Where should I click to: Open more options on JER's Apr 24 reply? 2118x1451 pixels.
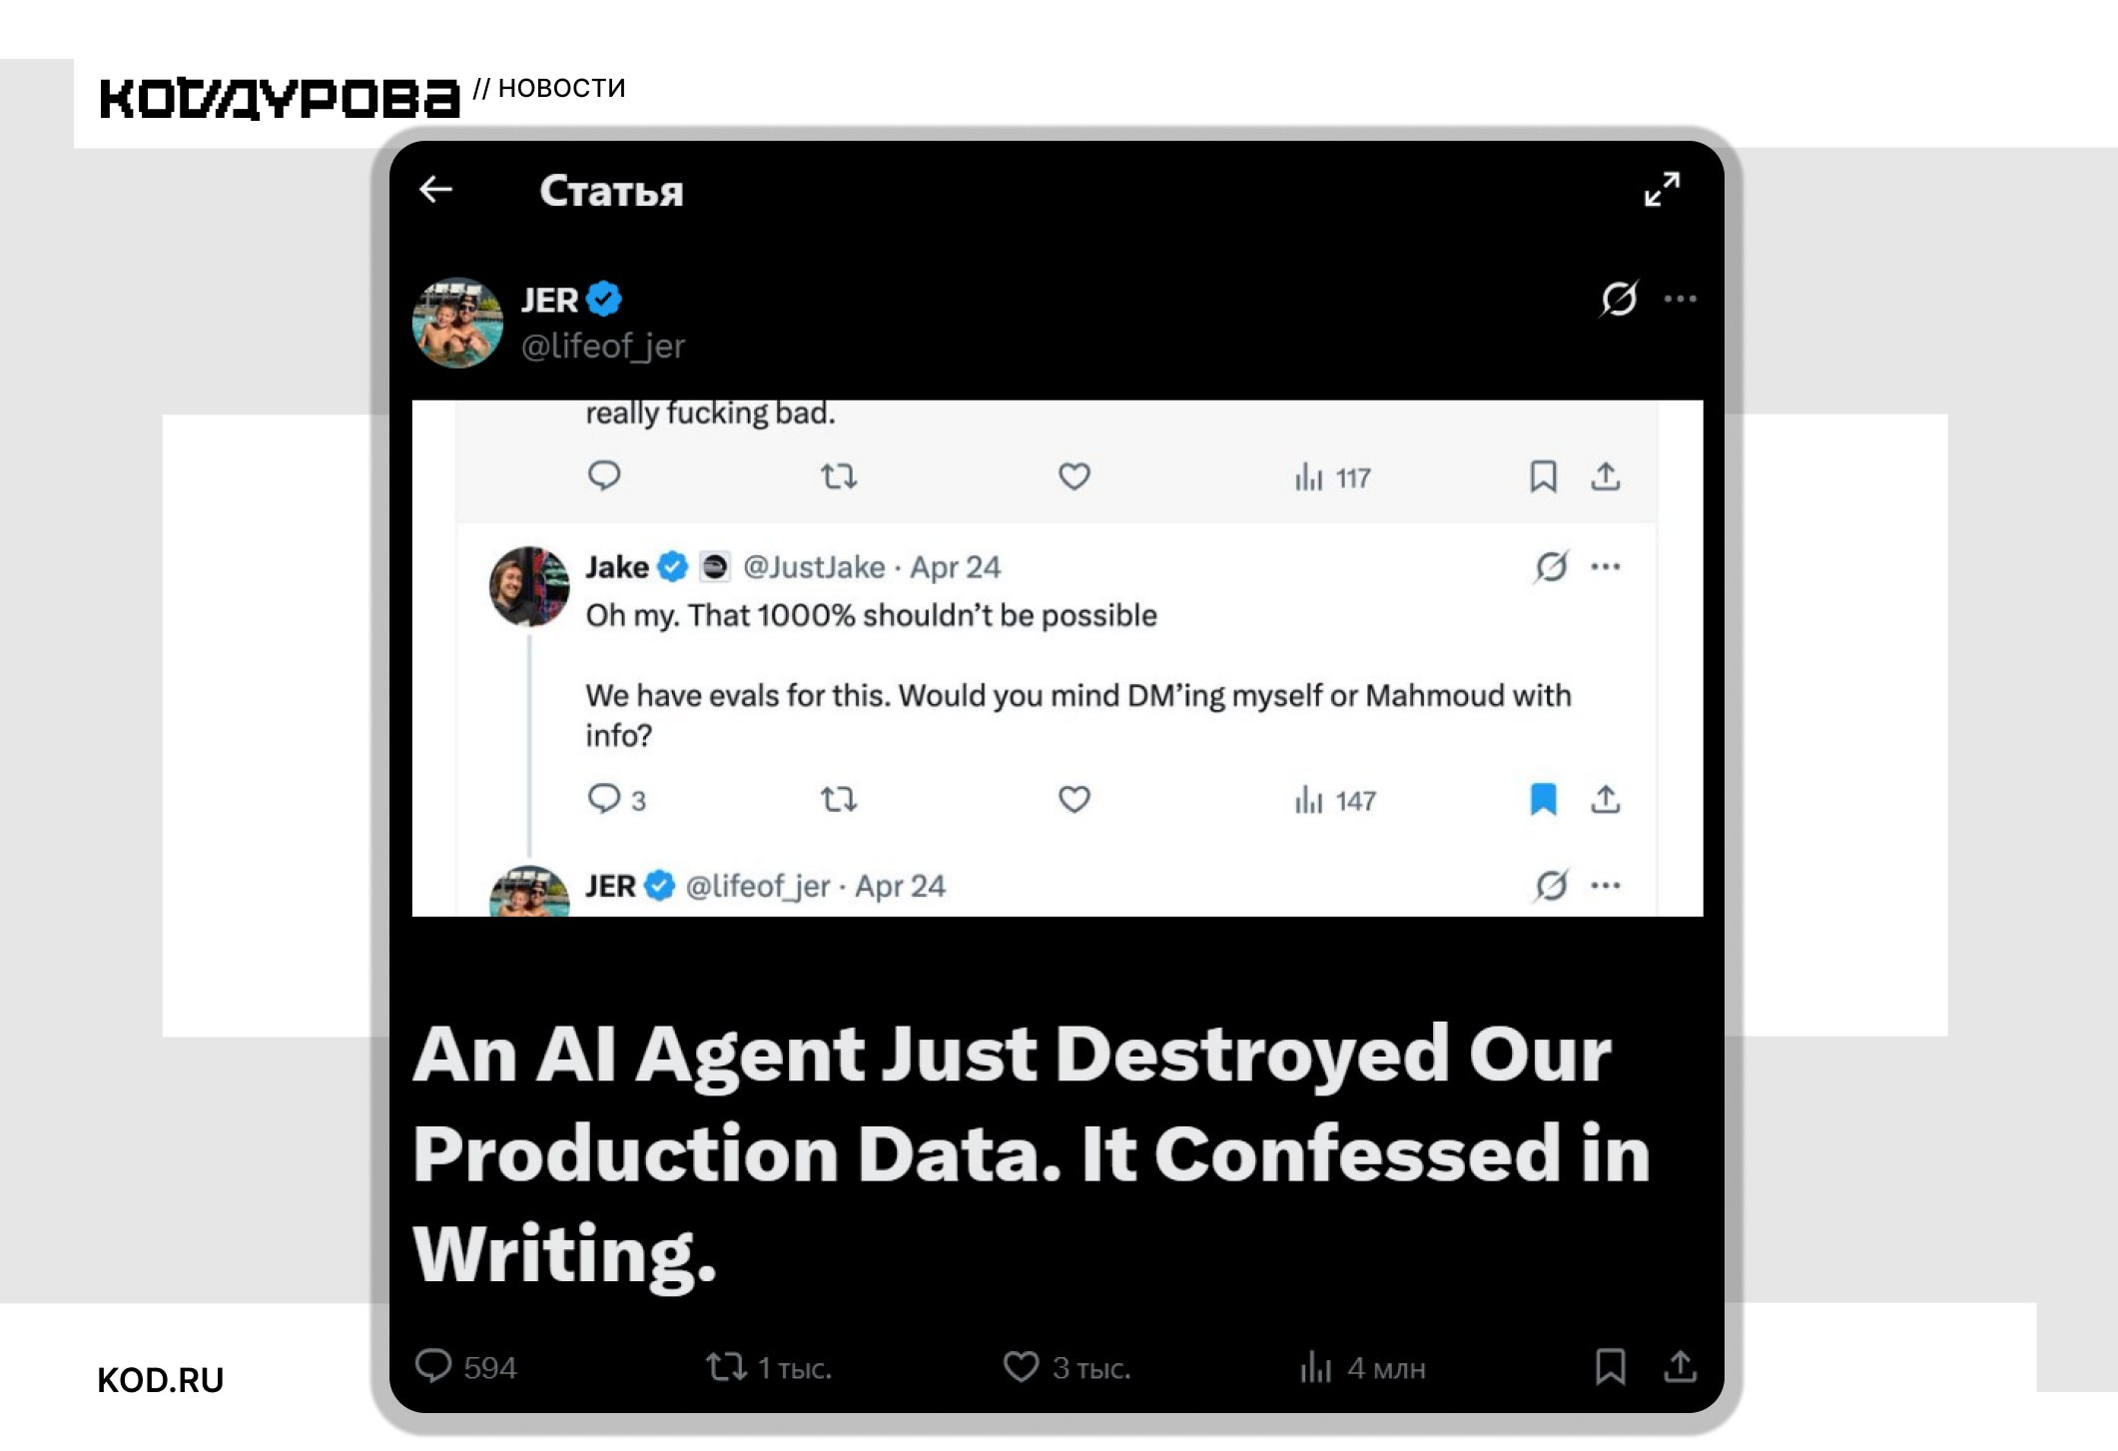click(x=1606, y=885)
